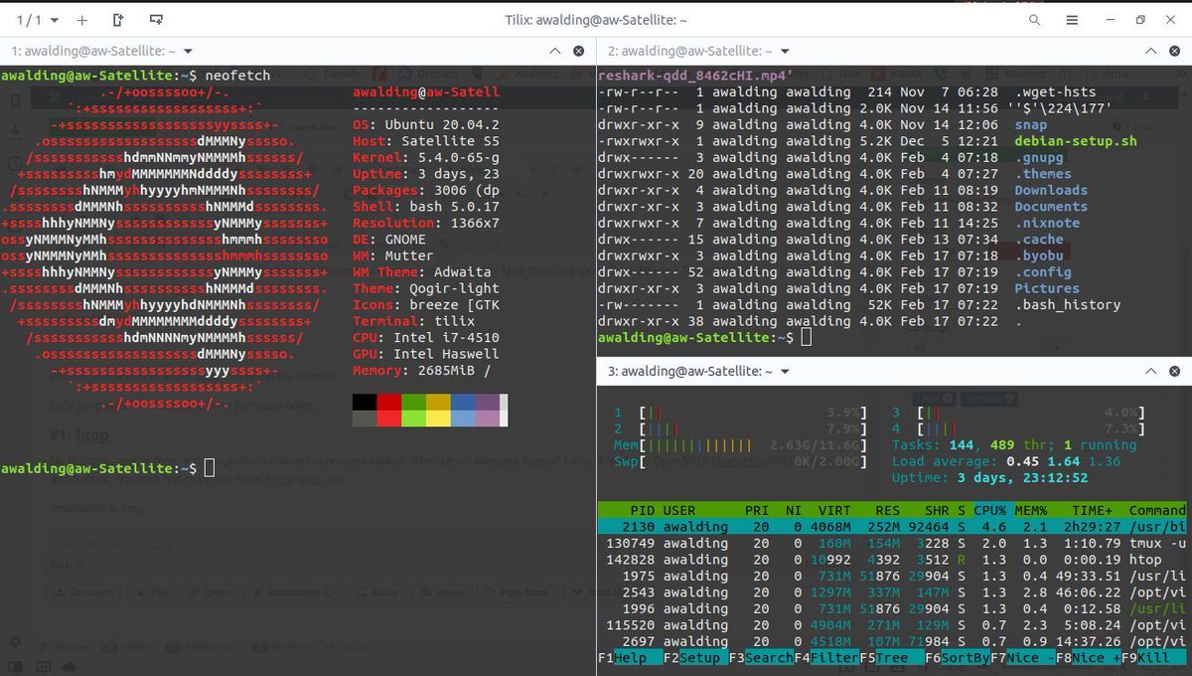Click the shell prompt in terminal pane 2
Screen dimensions: 1192x676
click(x=695, y=337)
